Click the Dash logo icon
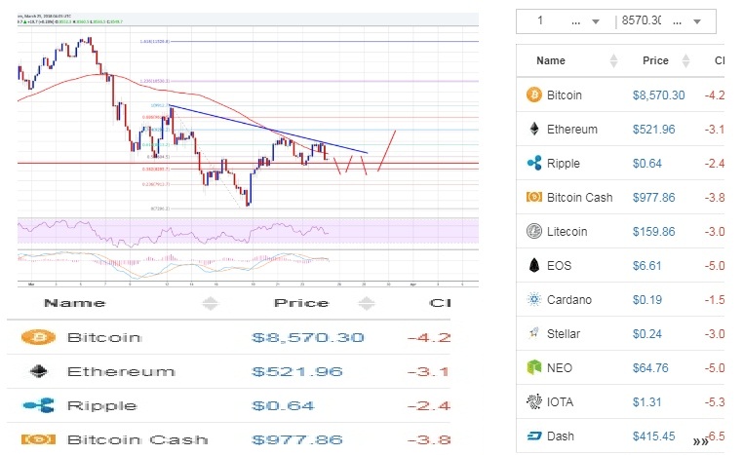Image resolution: width=743 pixels, height=455 pixels. tap(533, 436)
